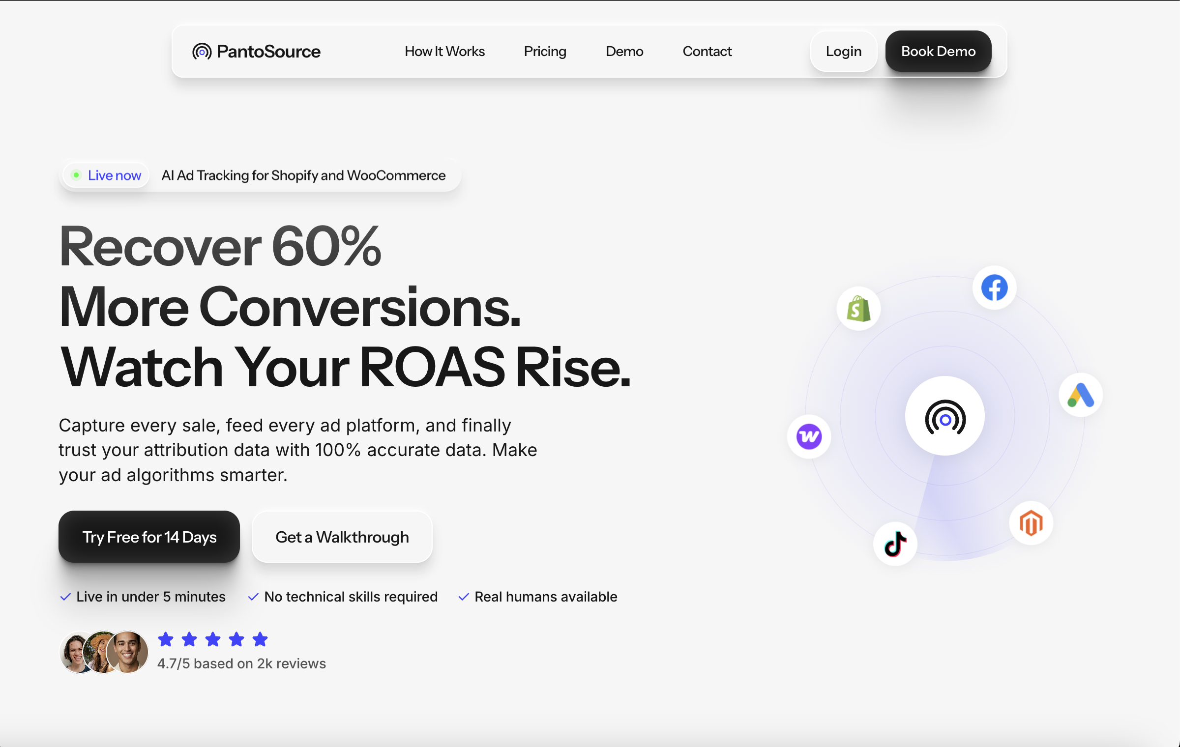Select the Contact navigation link
Viewport: 1180px width, 747px height.
point(707,51)
